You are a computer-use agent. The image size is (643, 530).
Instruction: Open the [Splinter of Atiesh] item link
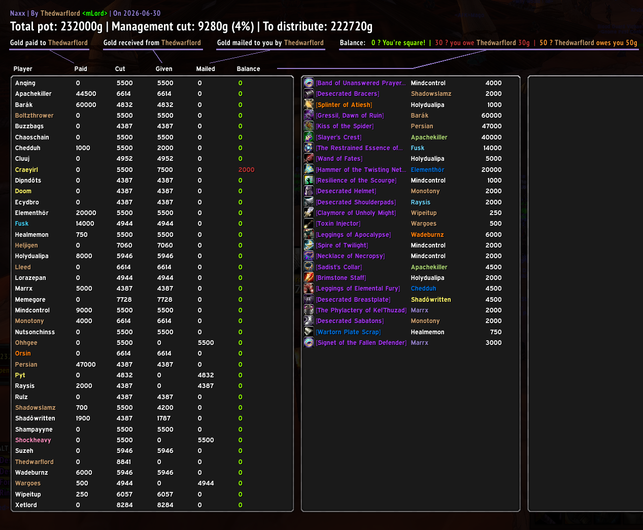tap(344, 105)
